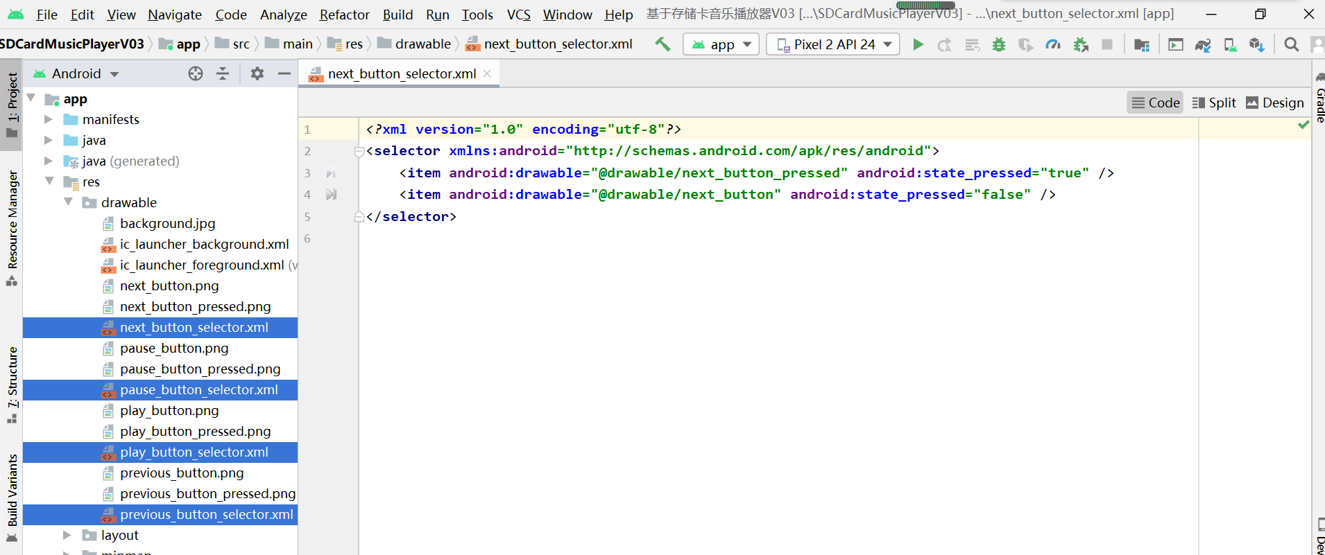
Task: Toggle the 1: Project tool window
Action: click(x=12, y=104)
